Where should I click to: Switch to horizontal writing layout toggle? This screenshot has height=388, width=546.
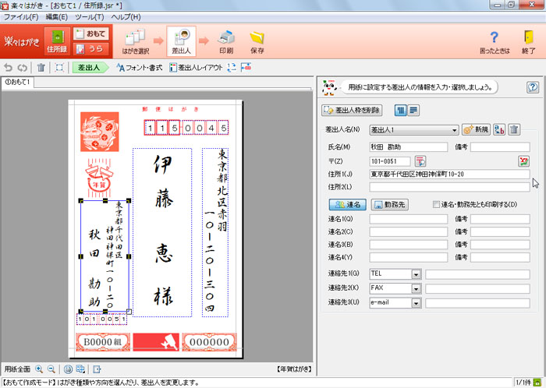click(413, 110)
